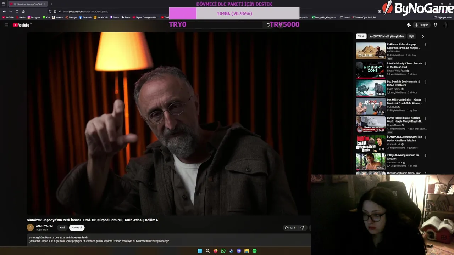This screenshot has width=454, height=255.
Task: Close the Şintoizm YouTube tab
Action: pyautogui.click(x=45, y=4)
